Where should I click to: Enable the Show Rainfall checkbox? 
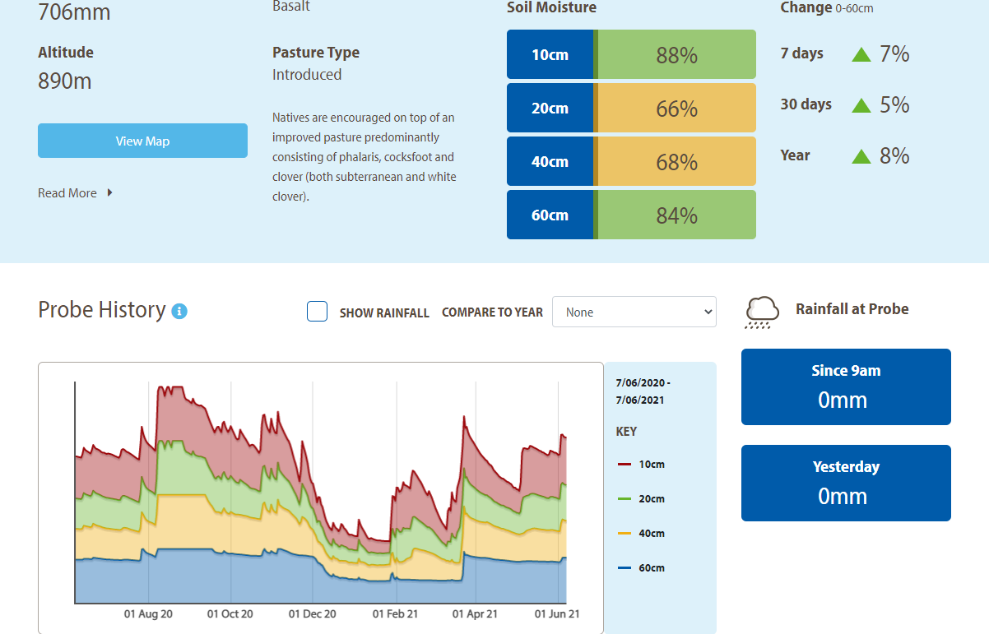[x=317, y=312]
